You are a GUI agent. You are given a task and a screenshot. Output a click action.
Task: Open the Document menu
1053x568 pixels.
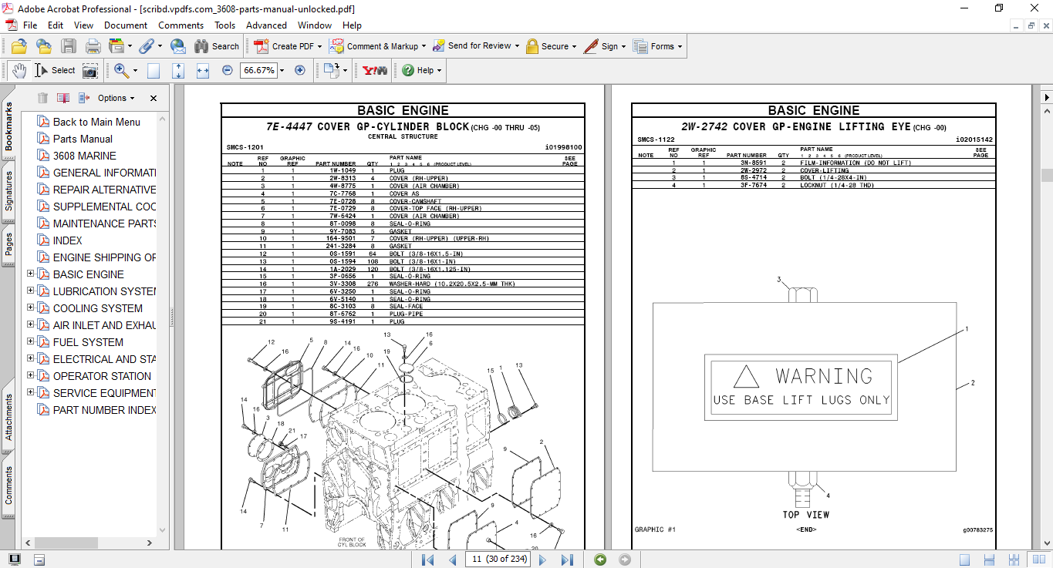126,25
